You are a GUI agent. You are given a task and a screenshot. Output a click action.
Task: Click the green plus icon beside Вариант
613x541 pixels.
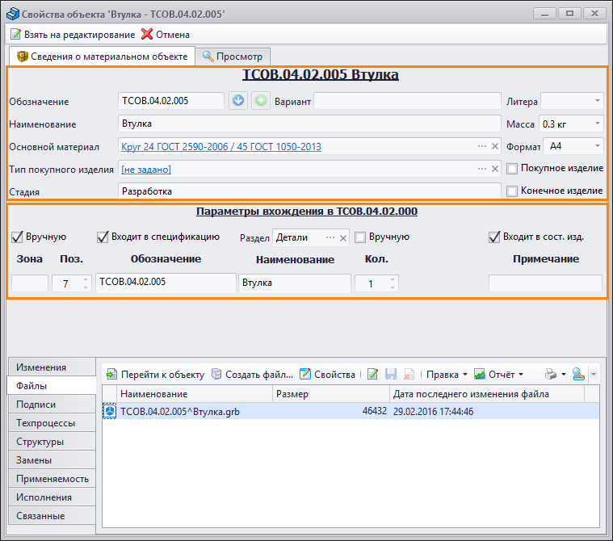click(260, 101)
